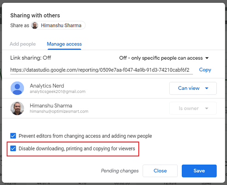Click the Can view dropdown arrow
This screenshot has width=227, height=185.
click(x=207, y=88)
